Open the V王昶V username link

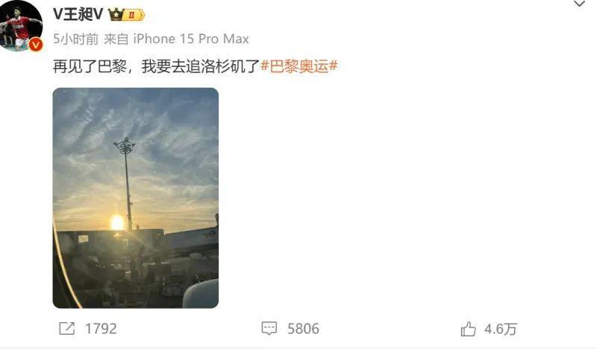[78, 14]
